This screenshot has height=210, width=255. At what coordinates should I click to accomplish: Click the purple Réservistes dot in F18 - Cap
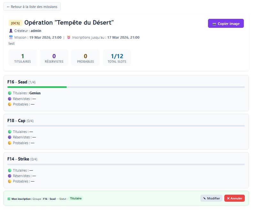[x=10, y=137]
